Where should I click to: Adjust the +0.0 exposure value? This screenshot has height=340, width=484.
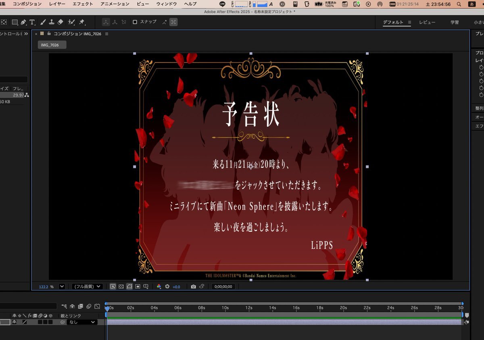176,286
